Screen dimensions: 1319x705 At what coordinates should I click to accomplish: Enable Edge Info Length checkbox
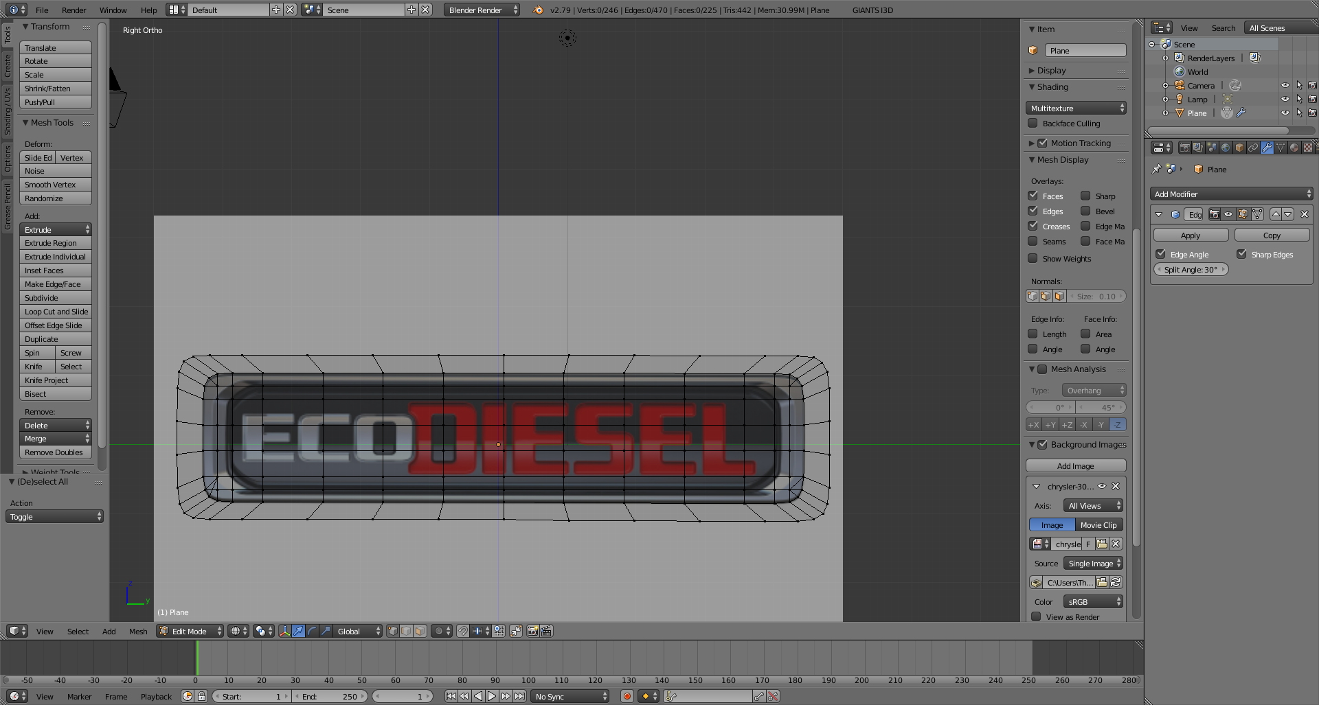[x=1033, y=334]
